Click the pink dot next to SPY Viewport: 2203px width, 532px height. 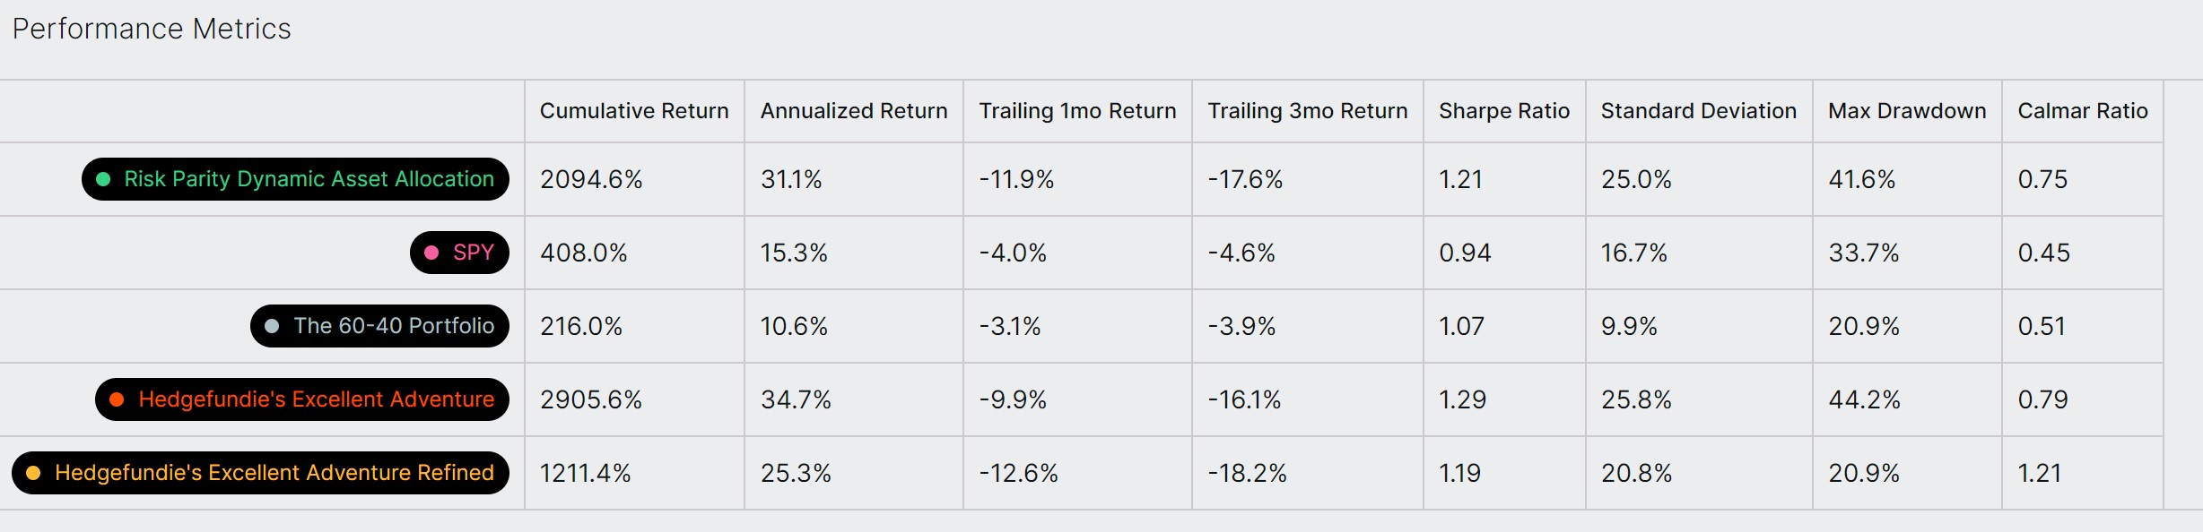pyautogui.click(x=431, y=253)
